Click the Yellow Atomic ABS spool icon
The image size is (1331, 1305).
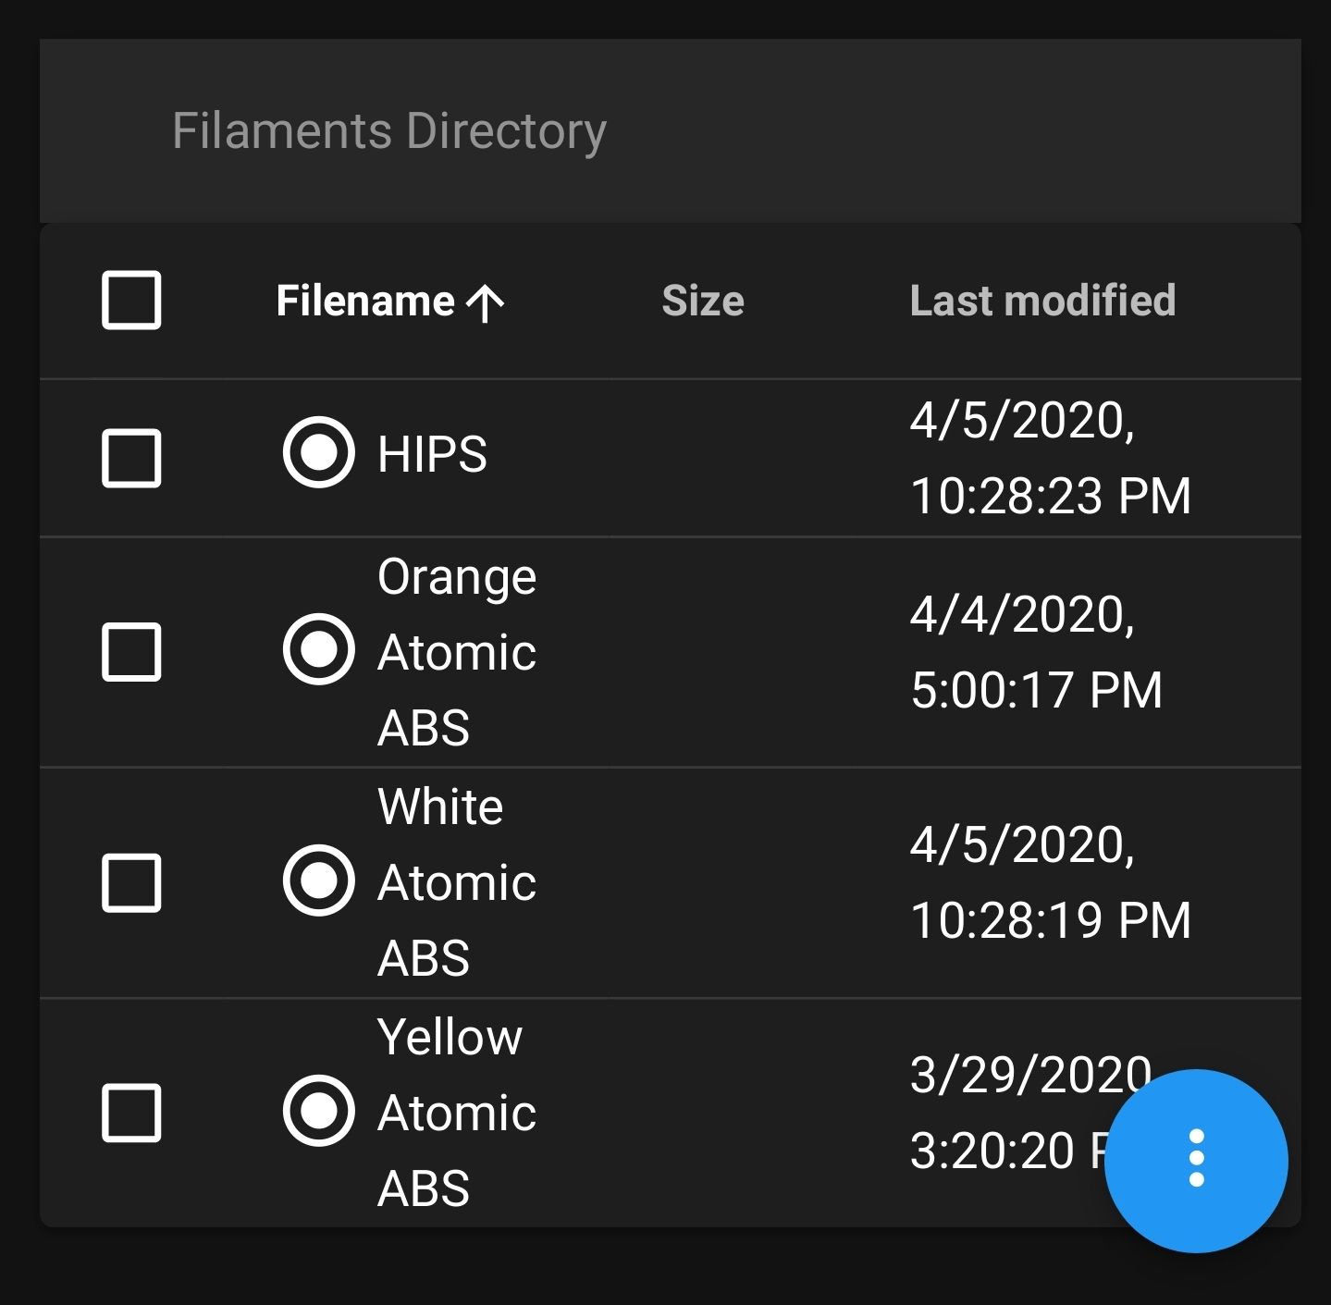tap(319, 1111)
